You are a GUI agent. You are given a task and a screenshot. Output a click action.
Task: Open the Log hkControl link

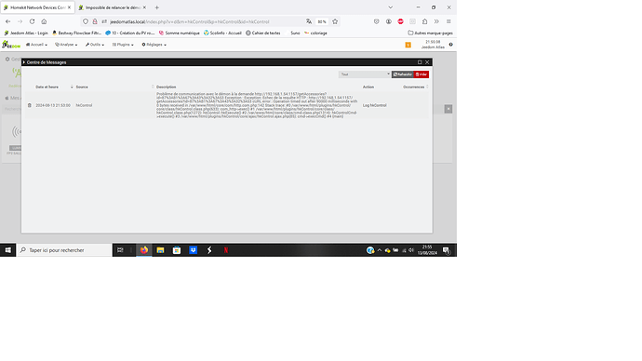coord(374,105)
